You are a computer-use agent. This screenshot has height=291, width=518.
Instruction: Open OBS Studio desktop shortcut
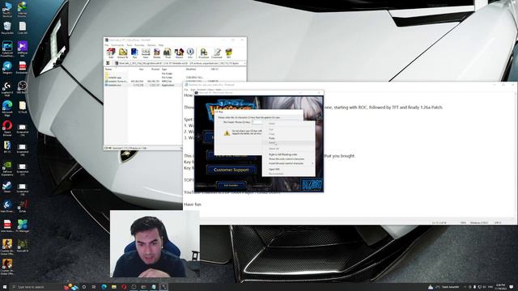click(22, 87)
